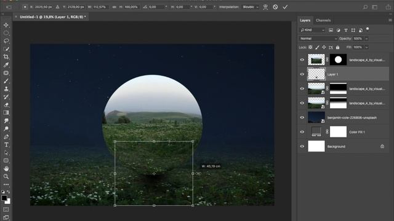Viewport: 394px width, 221px height.
Task: Select the Eraser tool
Action: pos(6,105)
